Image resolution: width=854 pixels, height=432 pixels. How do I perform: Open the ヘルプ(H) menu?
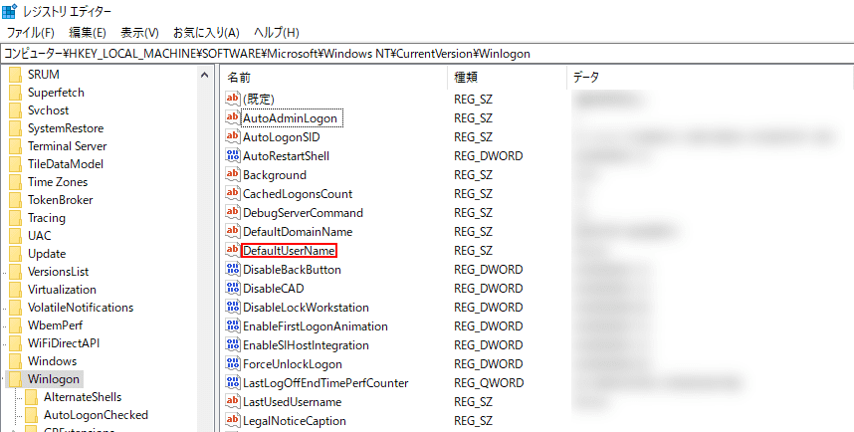click(277, 32)
